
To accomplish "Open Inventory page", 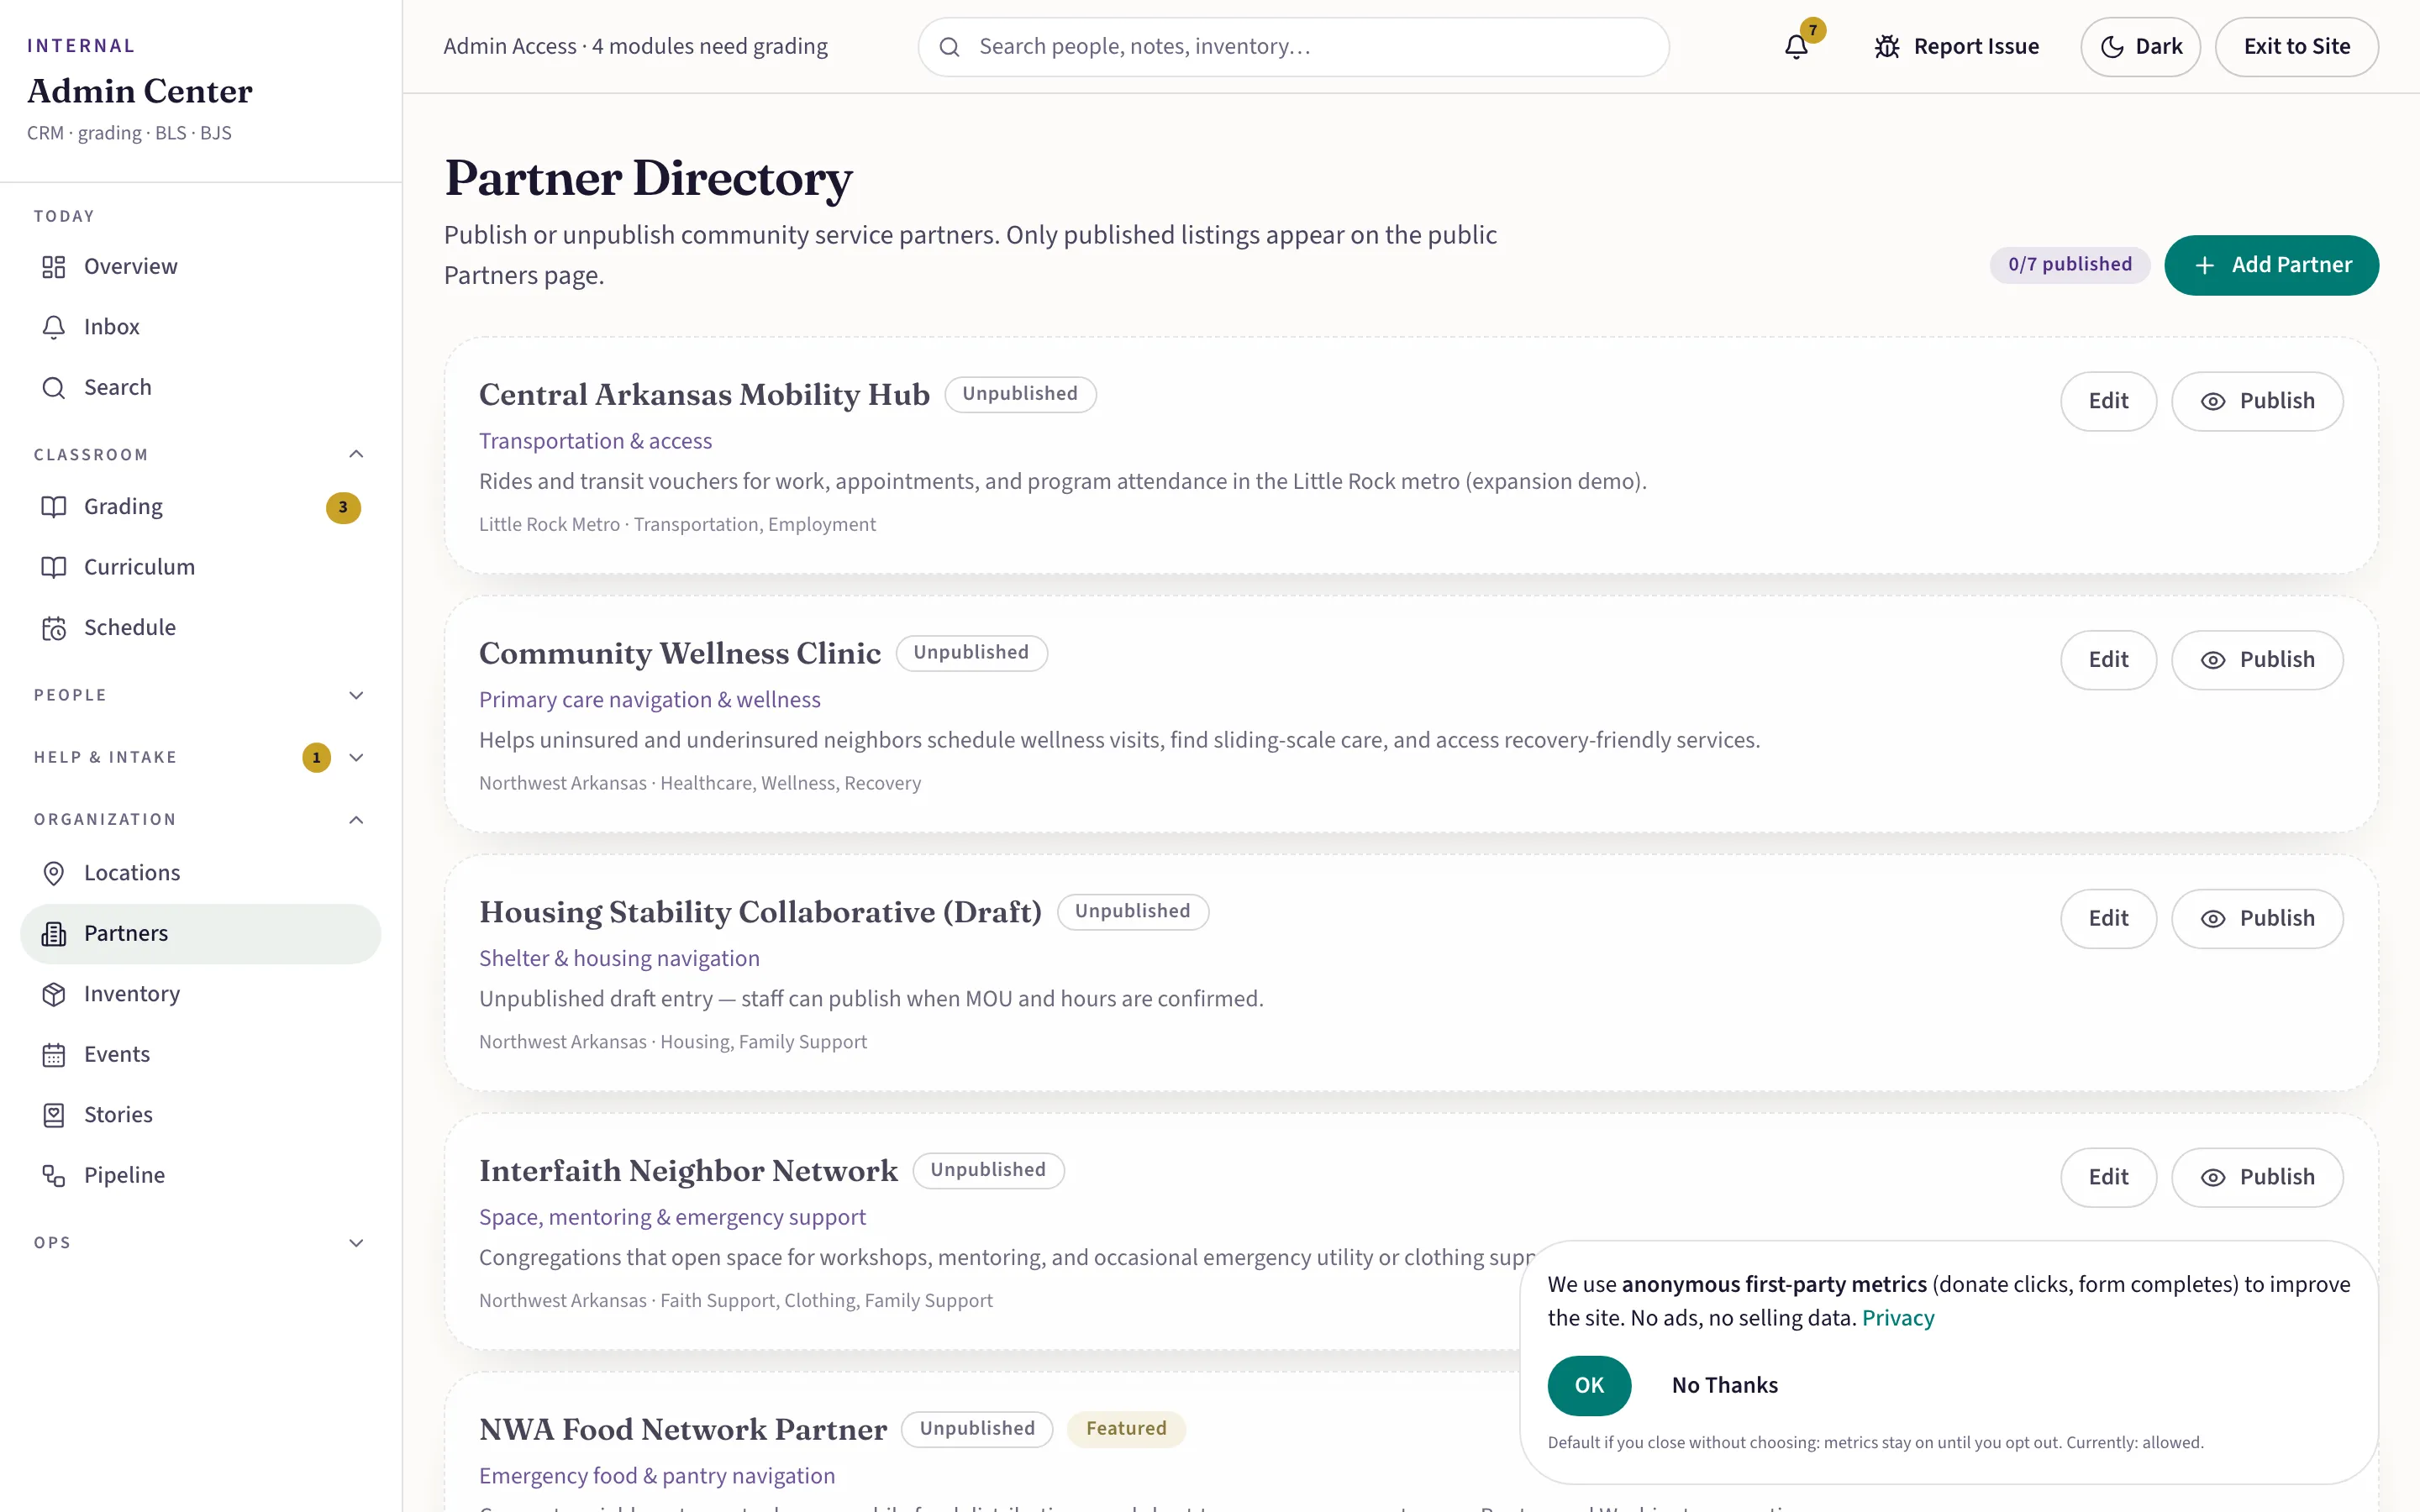I will click(x=200, y=994).
